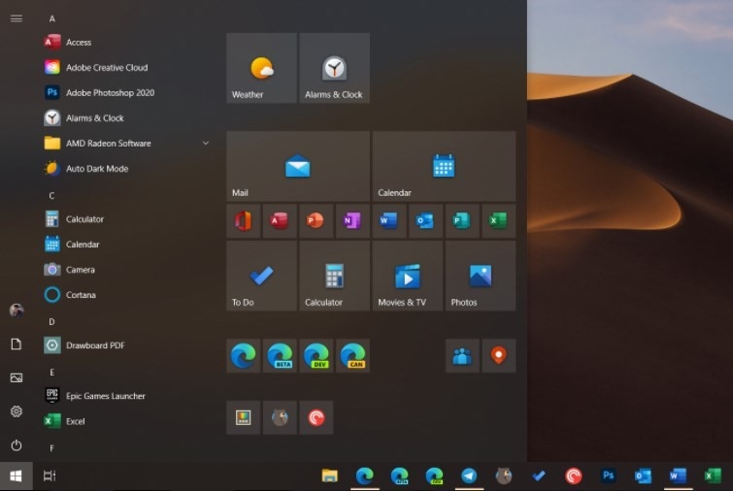Click the Windows Start button

pyautogui.click(x=17, y=476)
